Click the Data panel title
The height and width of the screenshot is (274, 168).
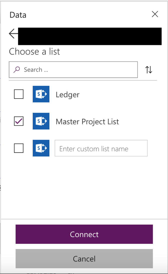(18, 15)
